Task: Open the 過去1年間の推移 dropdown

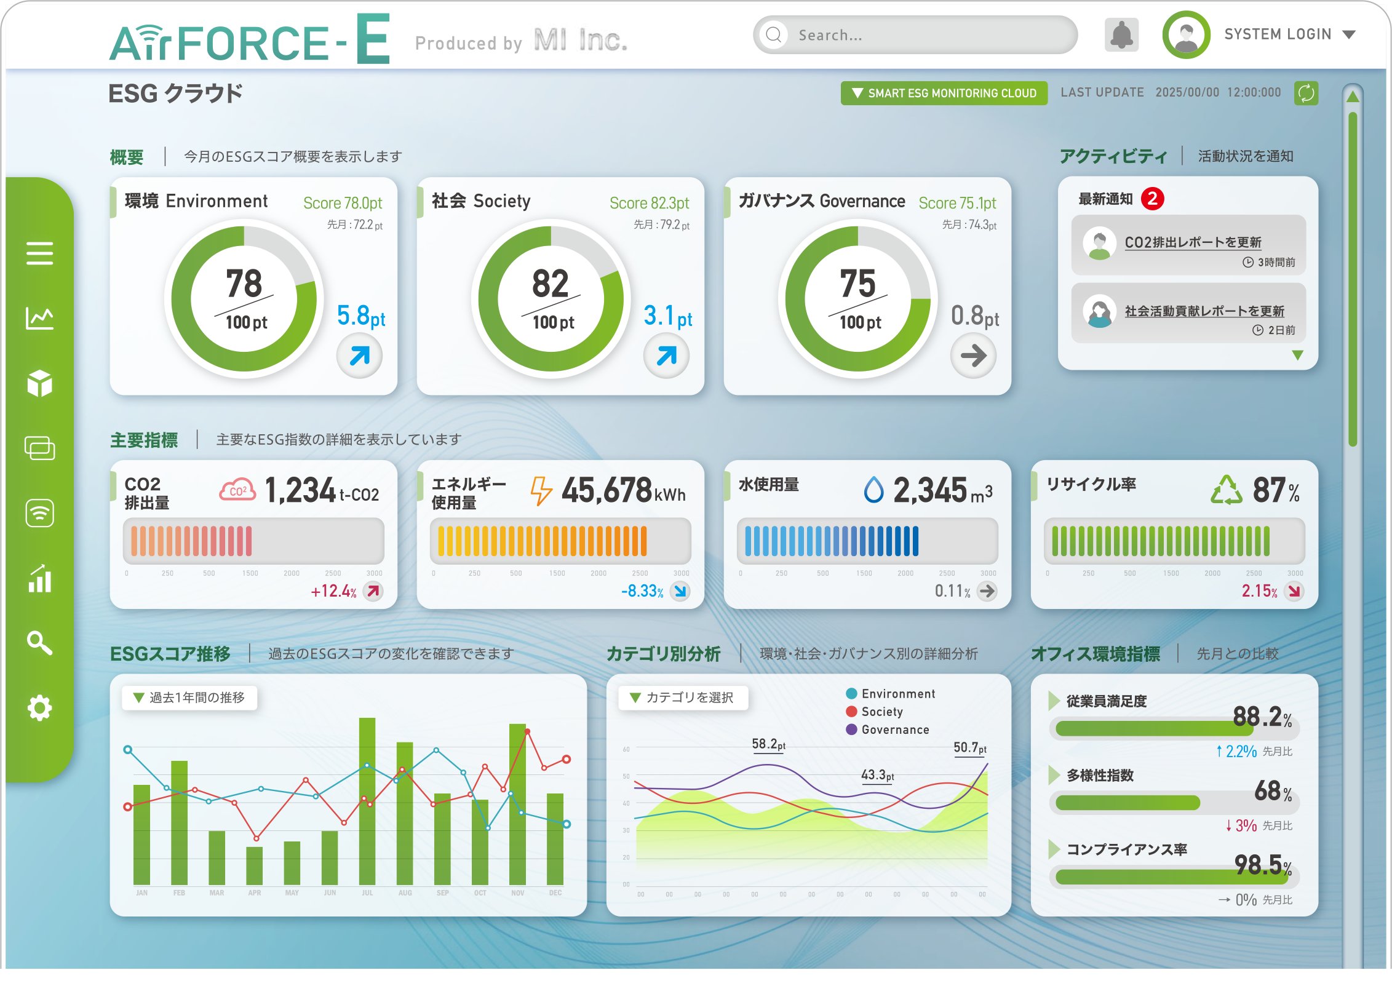Action: click(x=189, y=698)
